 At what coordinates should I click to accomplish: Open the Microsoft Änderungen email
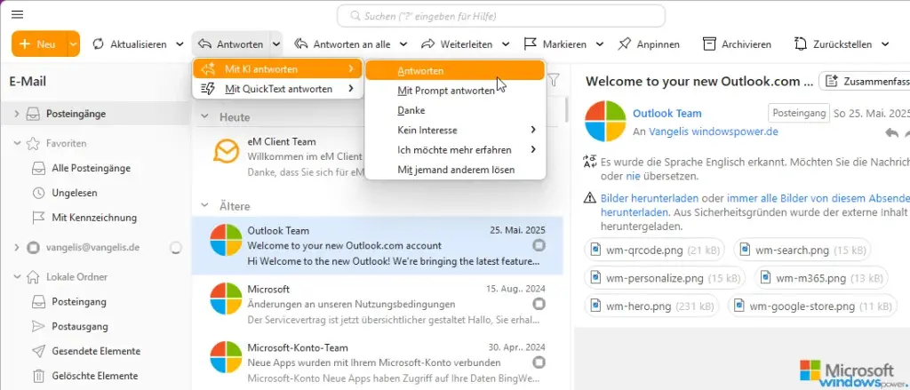377,304
